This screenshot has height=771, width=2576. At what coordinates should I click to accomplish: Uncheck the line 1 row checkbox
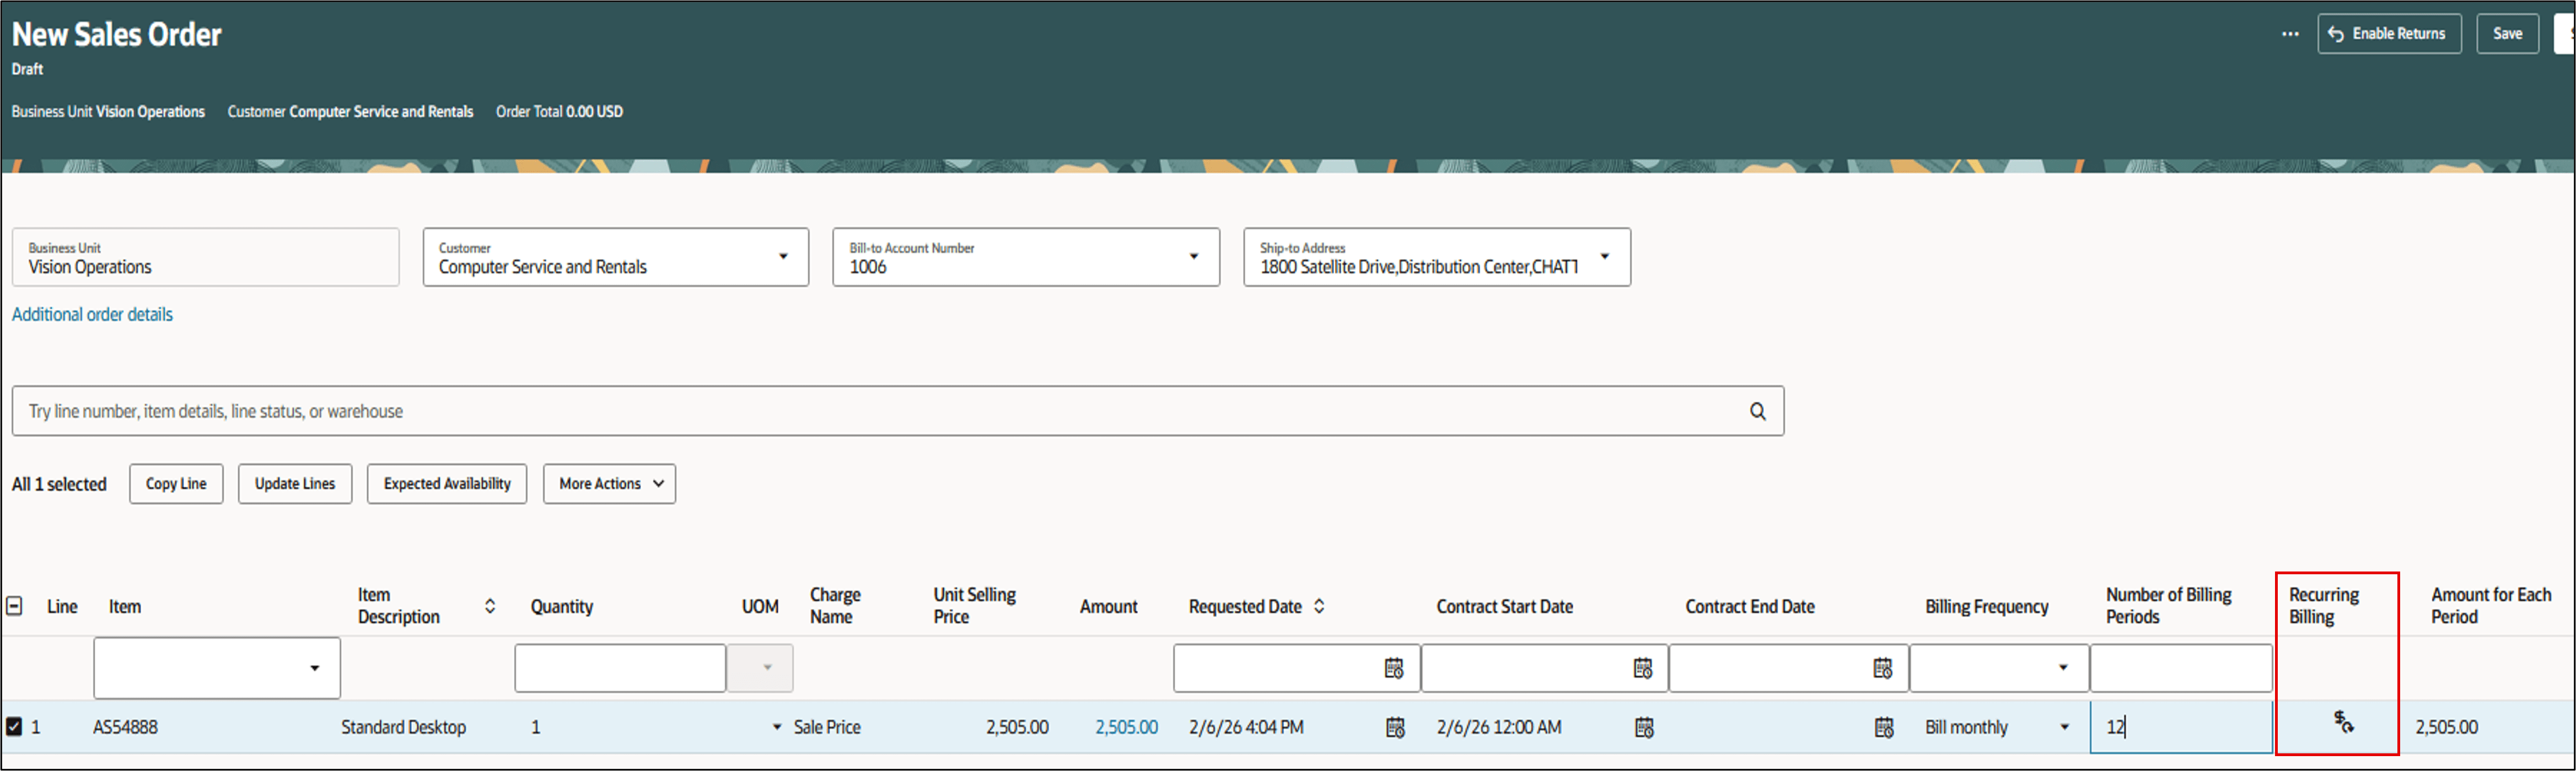click(x=14, y=727)
